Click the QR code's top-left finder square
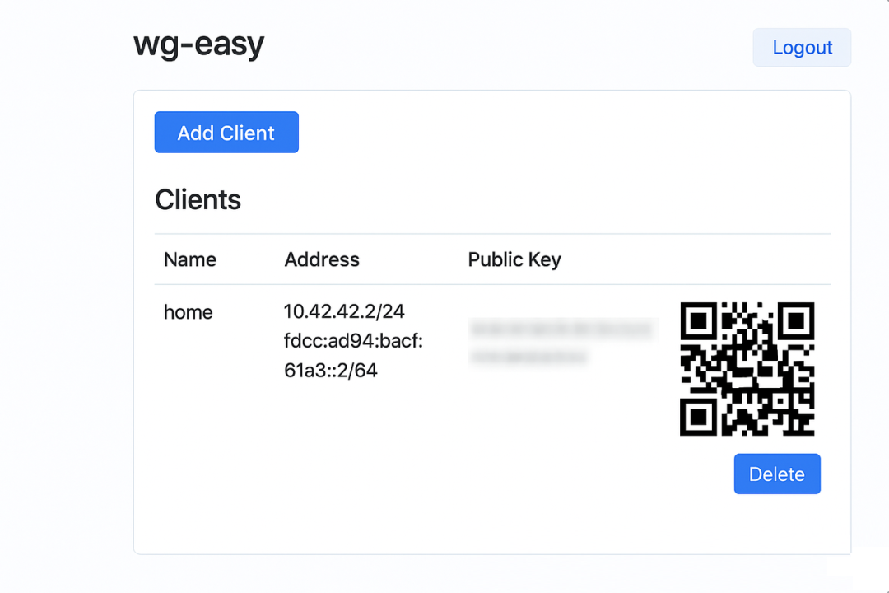Viewport: 889px width, 593px height. pyautogui.click(x=699, y=320)
